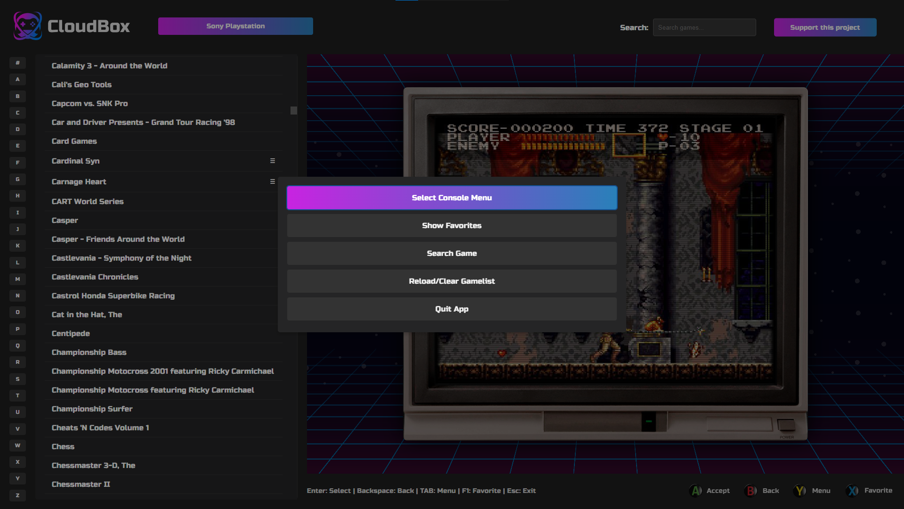The width and height of the screenshot is (904, 509).
Task: Jump to the # index in the alphabet sidebar
Action: 17,63
